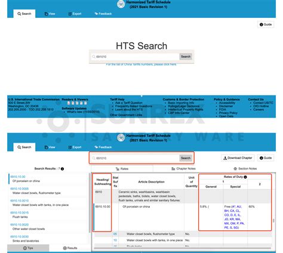Open the Export tab on the HTS Search landing page
The image size is (283, 253).
75,14
